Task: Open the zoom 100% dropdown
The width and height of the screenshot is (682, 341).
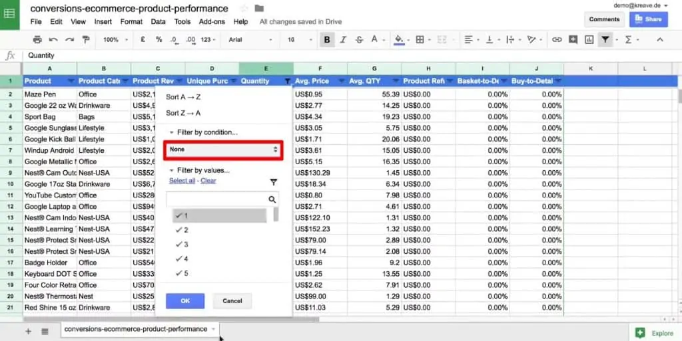Action: click(x=115, y=39)
